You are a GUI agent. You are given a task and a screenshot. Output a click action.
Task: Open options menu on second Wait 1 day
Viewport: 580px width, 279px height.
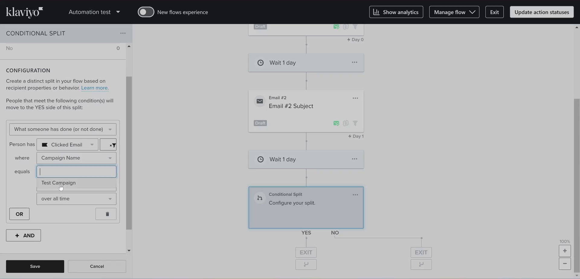[355, 159]
